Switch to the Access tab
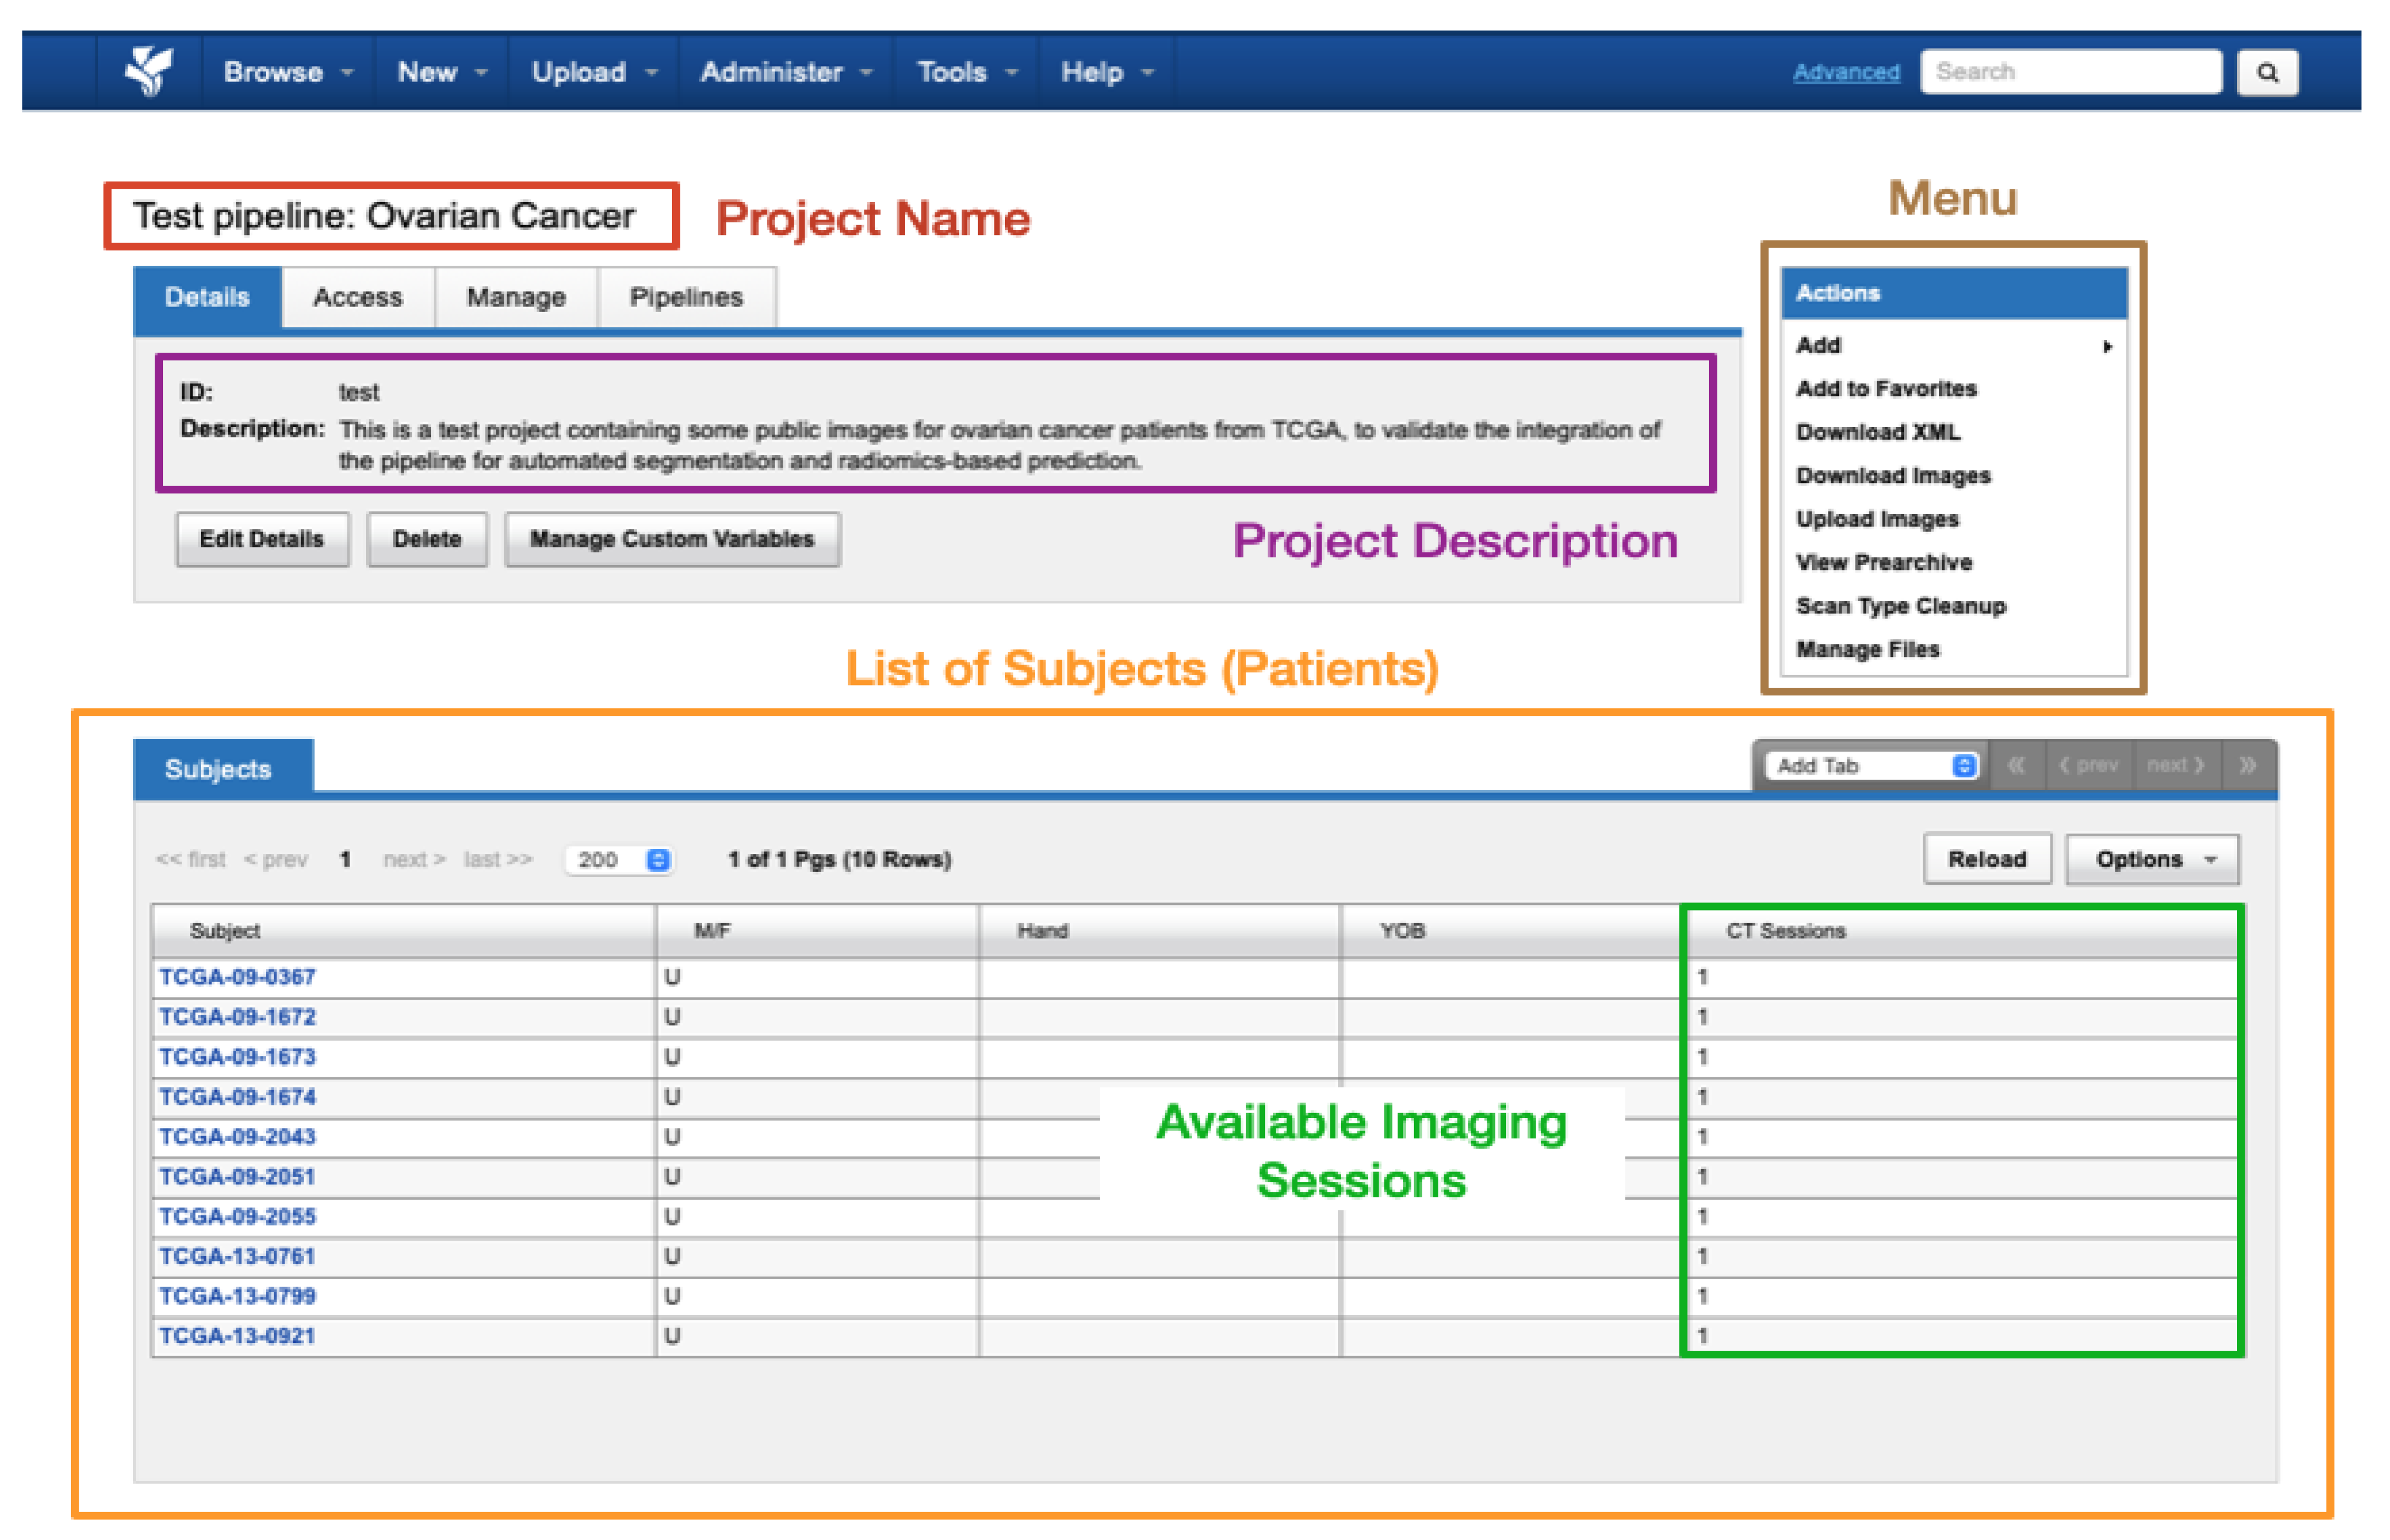The height and width of the screenshot is (1540, 2390). click(x=357, y=297)
